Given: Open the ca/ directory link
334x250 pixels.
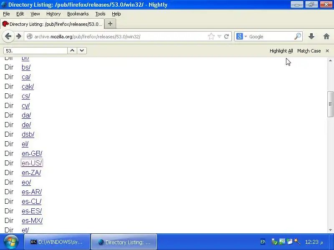Looking at the screenshot, I should [26, 77].
